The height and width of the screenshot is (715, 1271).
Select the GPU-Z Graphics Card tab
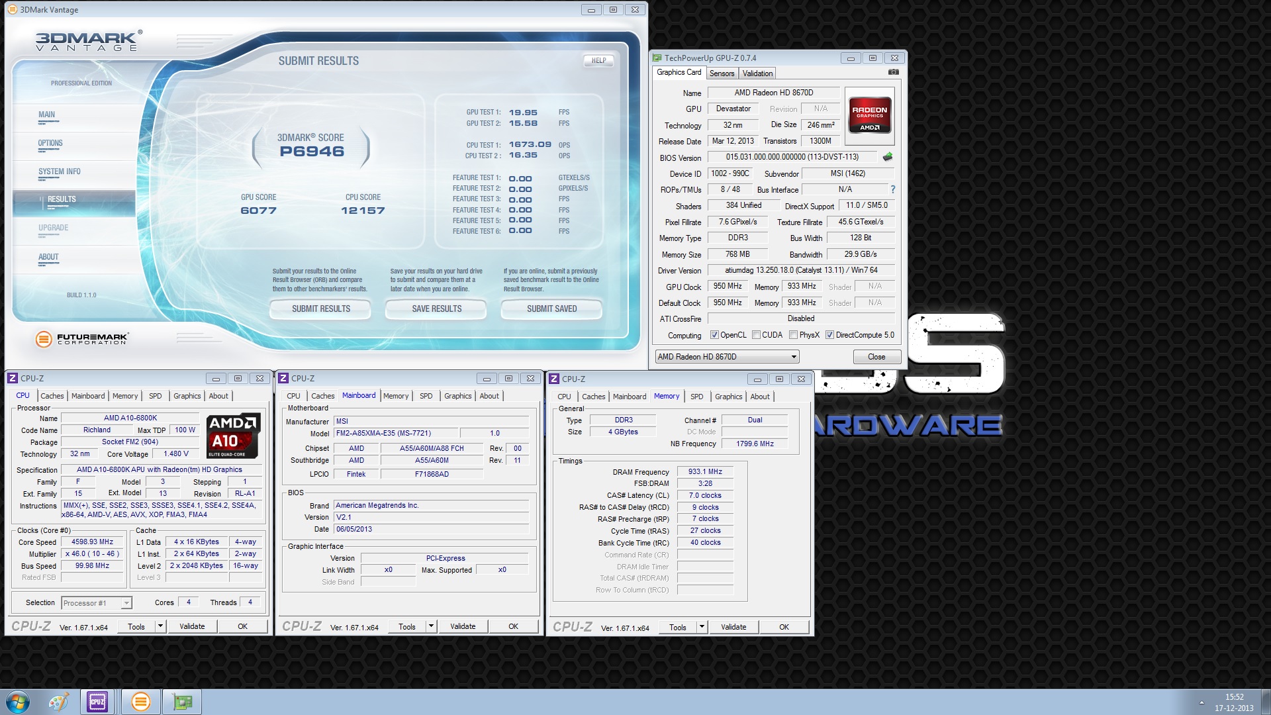coord(679,72)
